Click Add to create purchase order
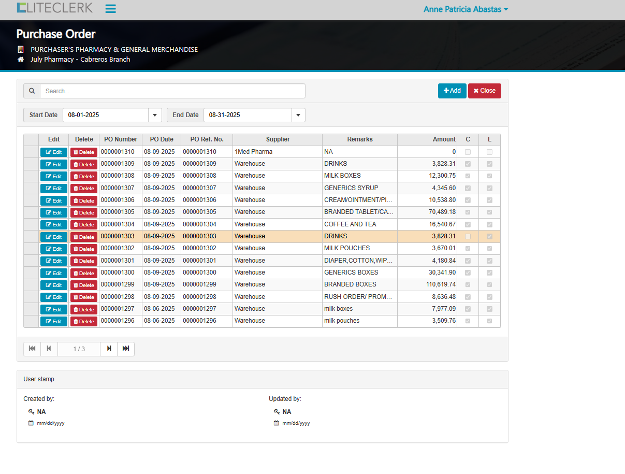This screenshot has width=625, height=474. [x=452, y=91]
